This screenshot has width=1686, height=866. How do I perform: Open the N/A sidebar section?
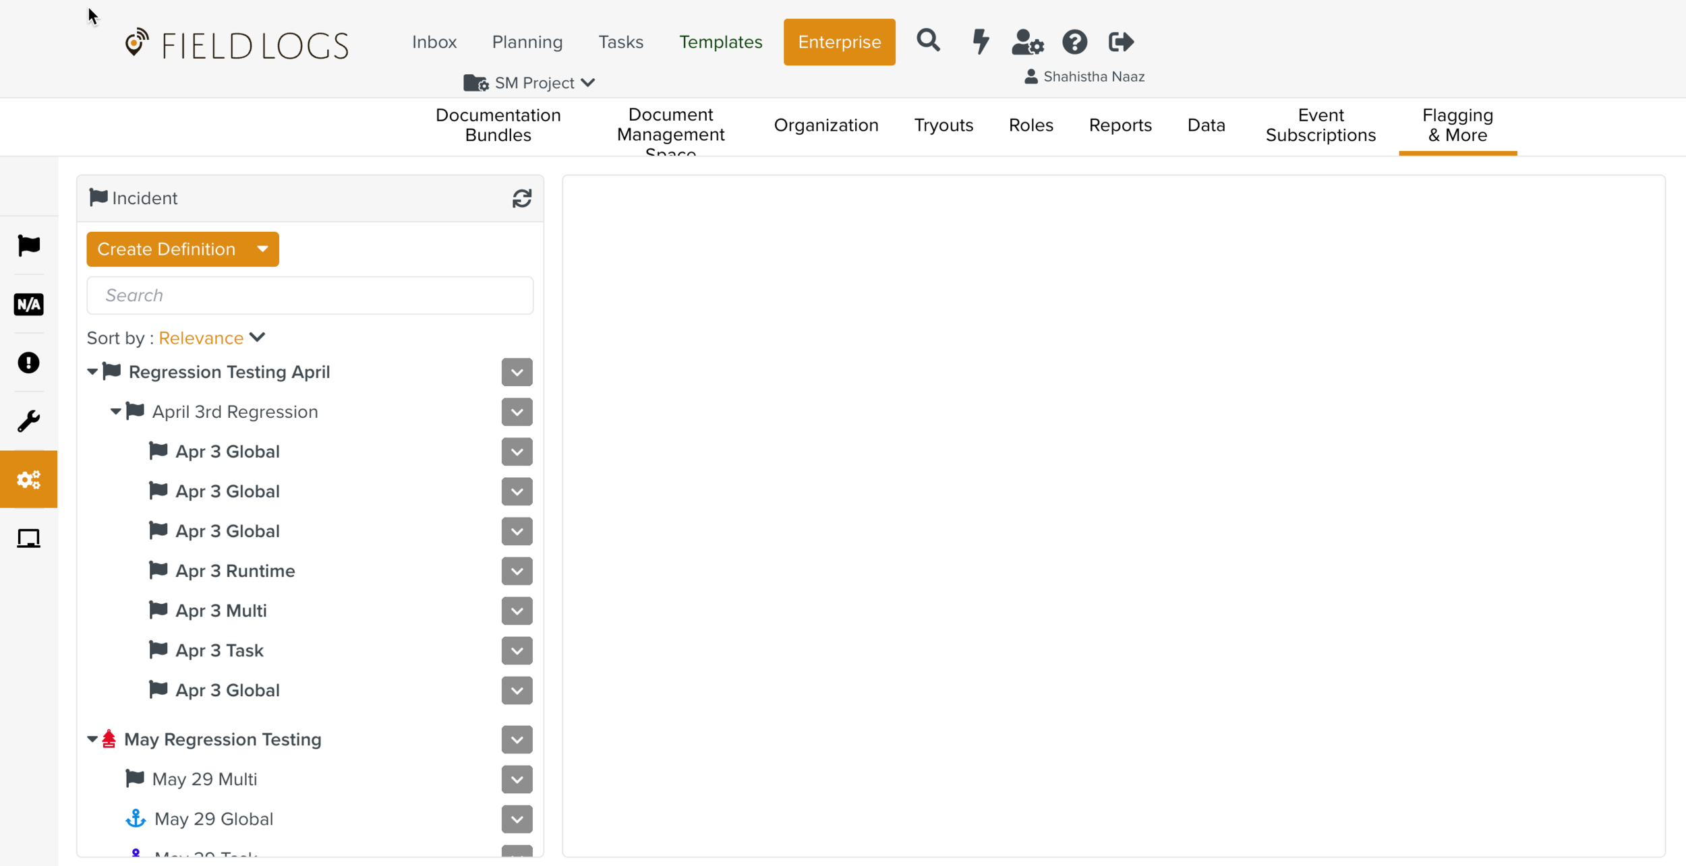(x=28, y=304)
